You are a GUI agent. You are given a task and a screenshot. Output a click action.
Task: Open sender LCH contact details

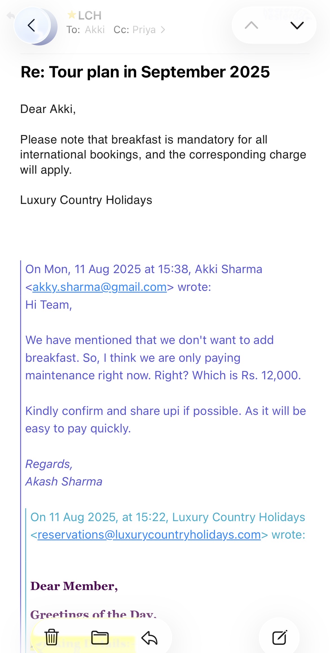click(90, 16)
